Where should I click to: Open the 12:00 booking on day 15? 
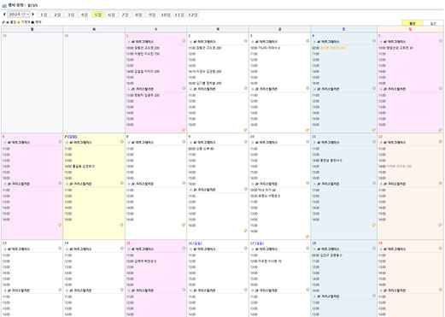141,261
